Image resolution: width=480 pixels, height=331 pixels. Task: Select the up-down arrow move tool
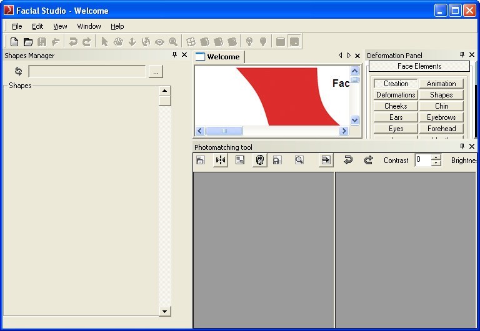(x=132, y=42)
